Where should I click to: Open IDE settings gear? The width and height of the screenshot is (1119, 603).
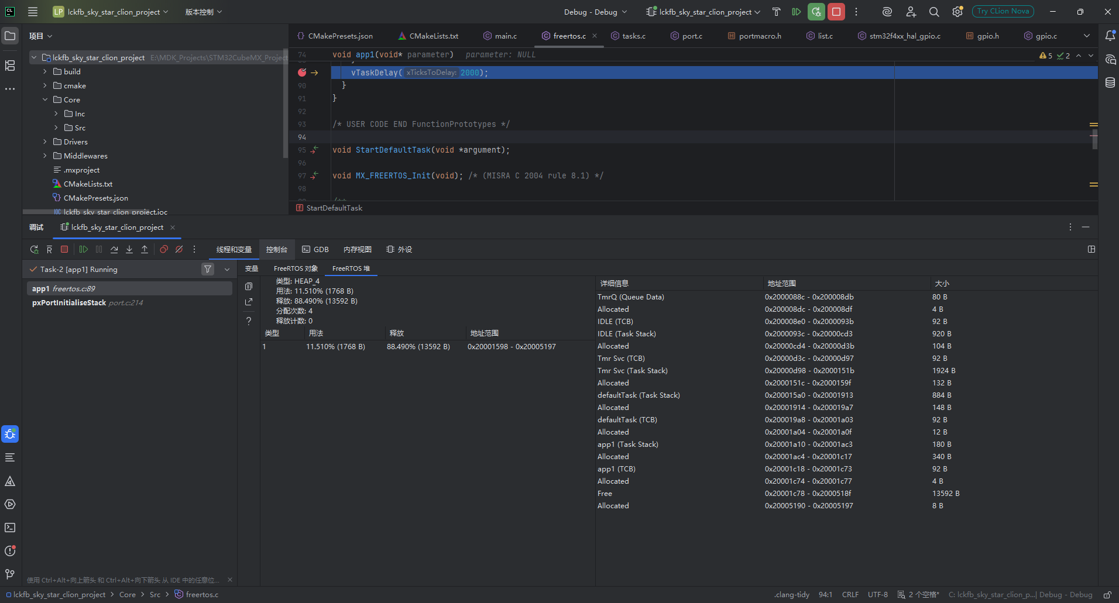(957, 12)
